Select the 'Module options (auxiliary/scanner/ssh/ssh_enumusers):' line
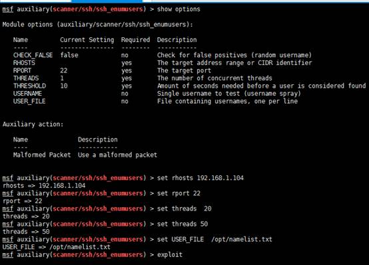The width and height of the screenshot is (369, 265). 98,25
